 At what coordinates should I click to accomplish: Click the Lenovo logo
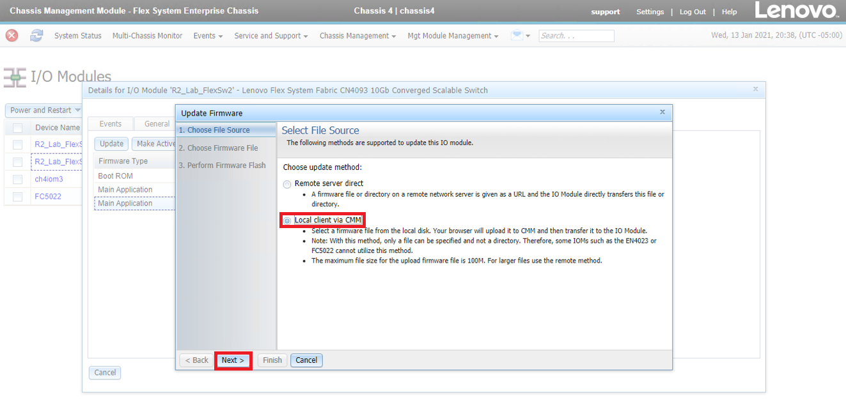point(796,11)
